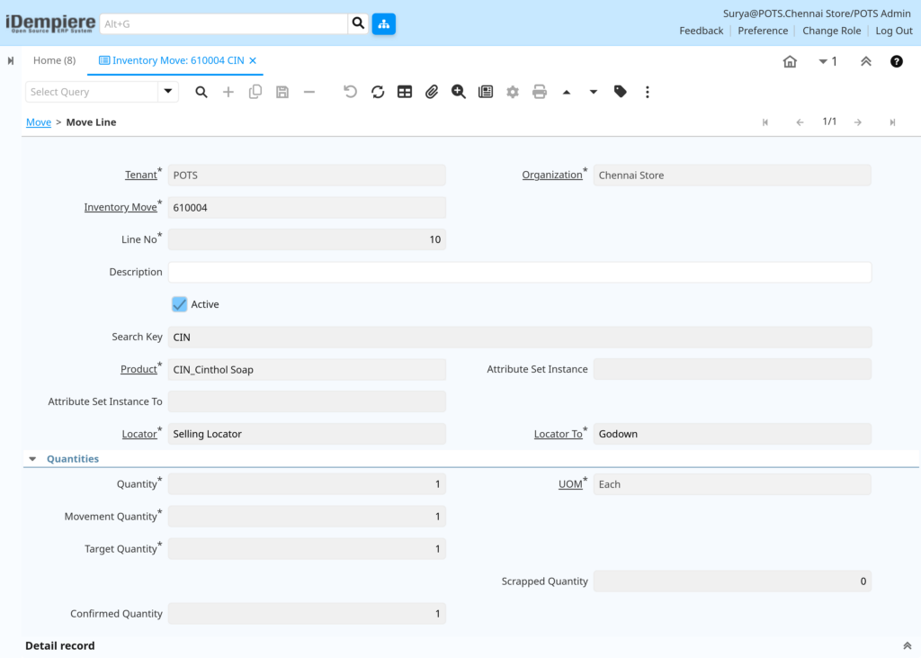Jump to the first record navigation arrow
The image size is (921, 658).
765,122
